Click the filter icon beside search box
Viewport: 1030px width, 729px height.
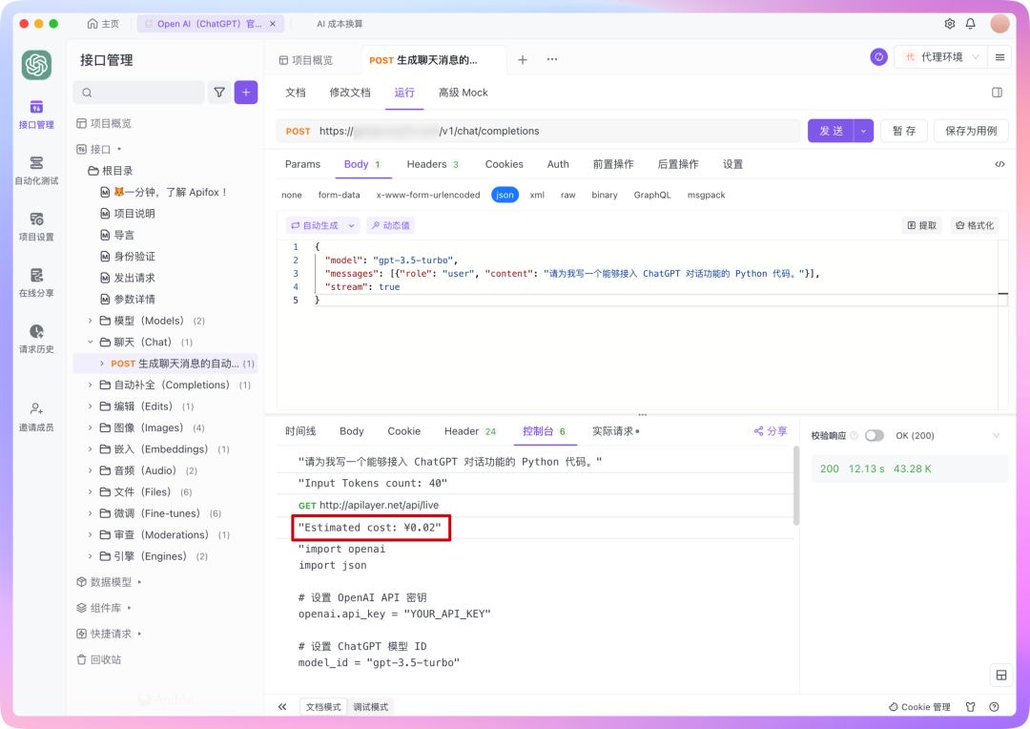[x=219, y=93]
